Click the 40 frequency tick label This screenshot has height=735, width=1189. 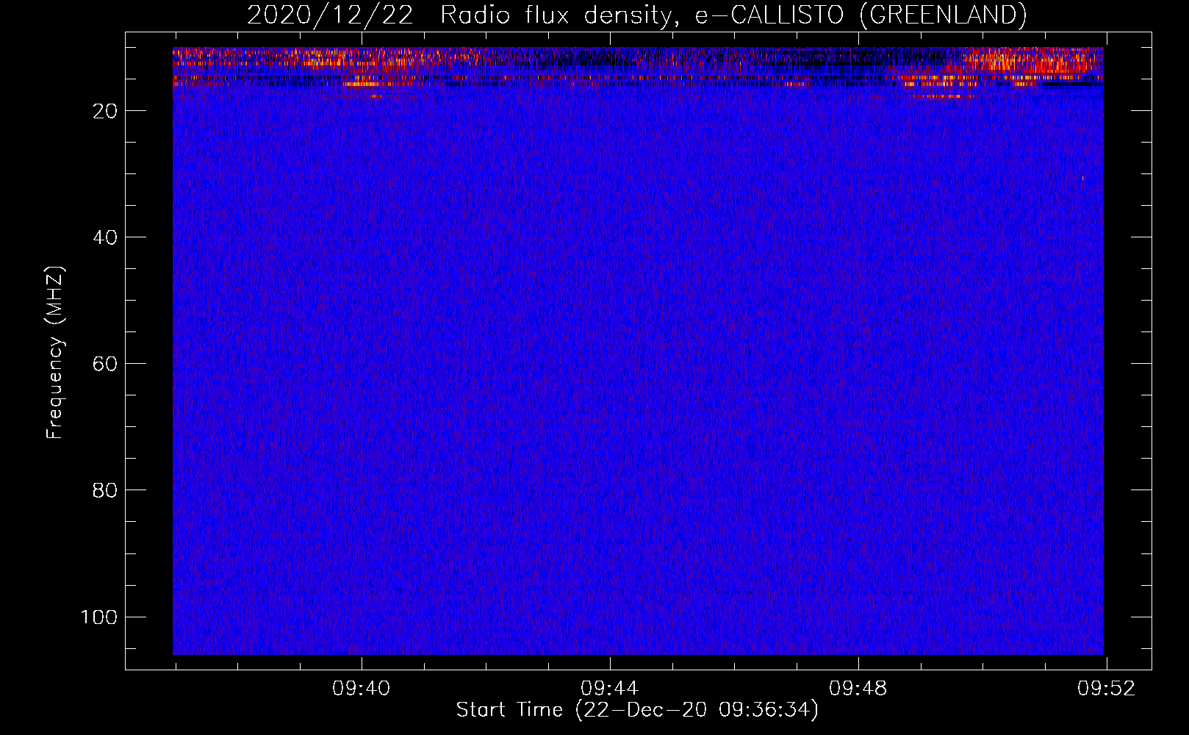(105, 237)
